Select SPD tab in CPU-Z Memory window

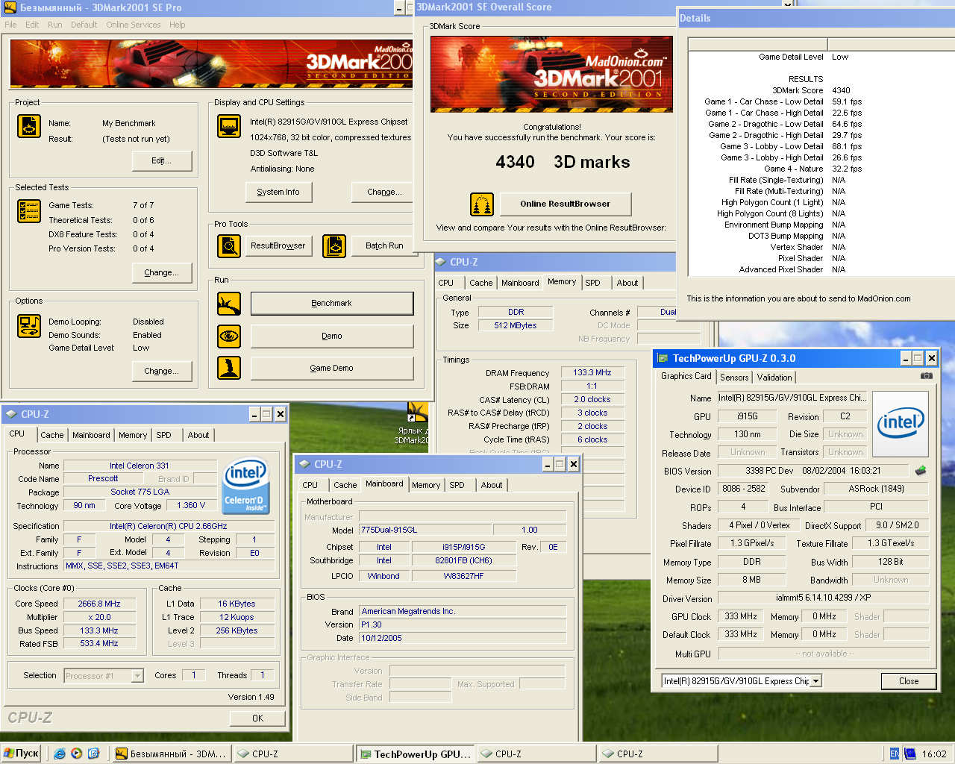592,283
